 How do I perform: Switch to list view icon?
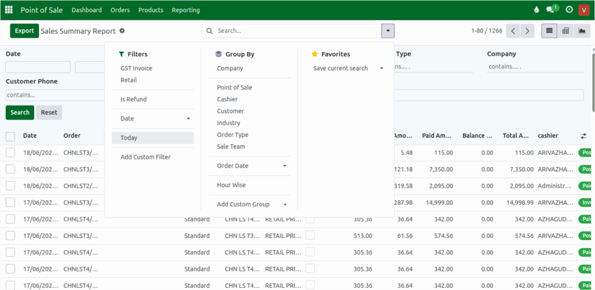point(549,31)
